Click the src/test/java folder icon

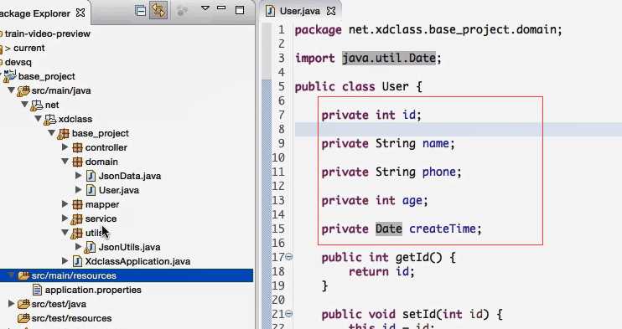pyautogui.click(x=23, y=304)
